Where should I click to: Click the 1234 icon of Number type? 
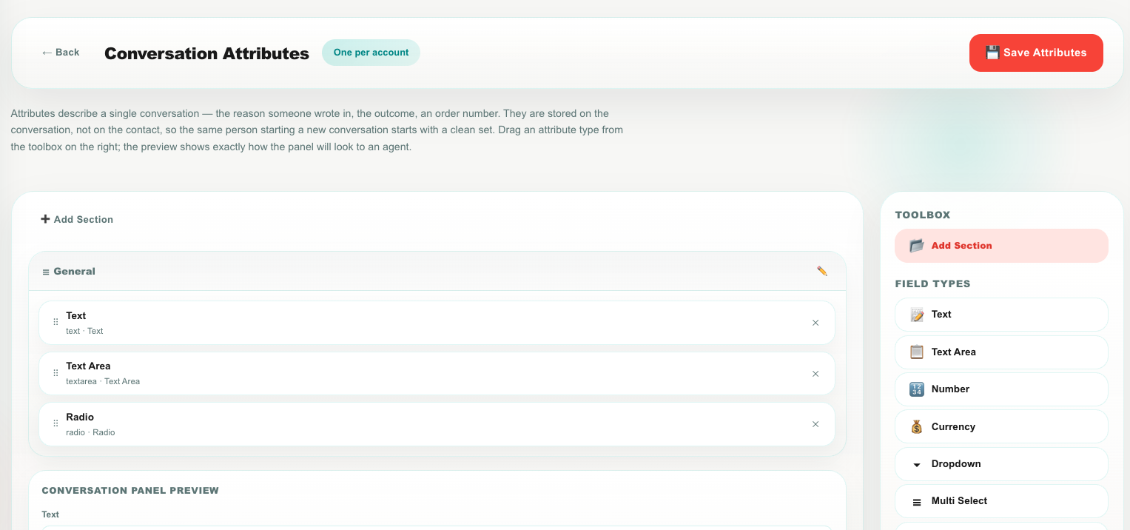[x=917, y=389]
